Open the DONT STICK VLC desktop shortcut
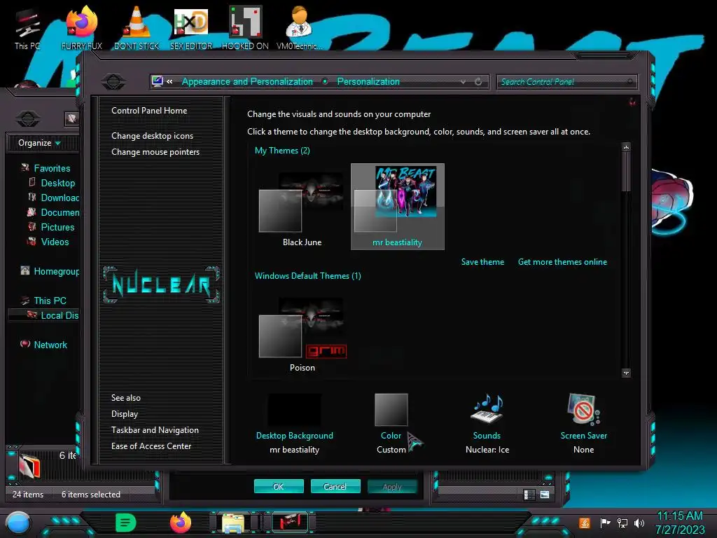Screen dimensions: 717x538 (137, 28)
